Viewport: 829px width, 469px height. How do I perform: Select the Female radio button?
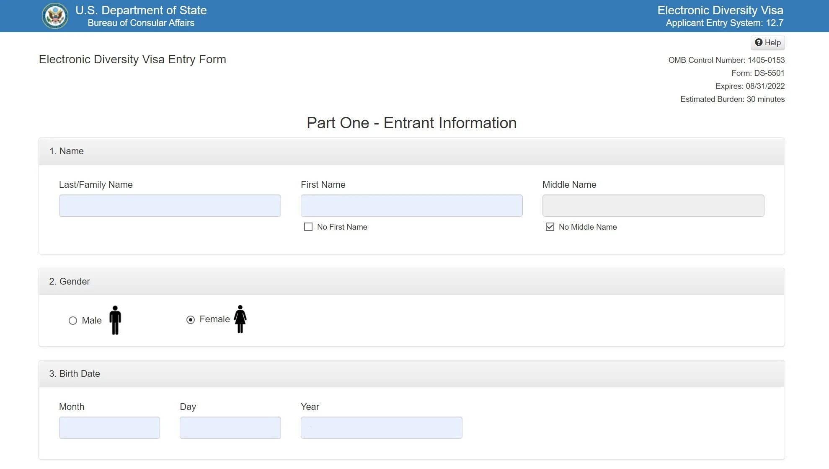[x=191, y=320]
